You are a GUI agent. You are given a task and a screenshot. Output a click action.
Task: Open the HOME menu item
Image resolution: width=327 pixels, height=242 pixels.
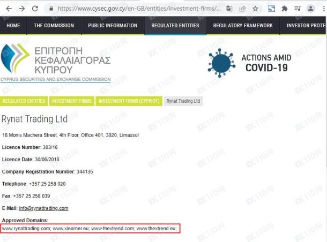[13, 25]
